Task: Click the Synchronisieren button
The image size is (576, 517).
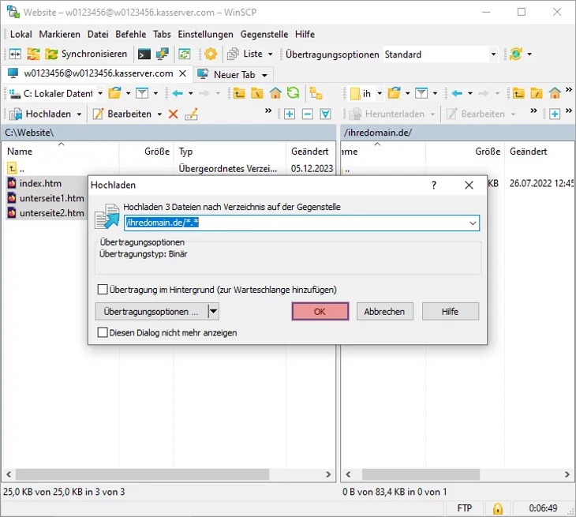Action: click(x=86, y=54)
